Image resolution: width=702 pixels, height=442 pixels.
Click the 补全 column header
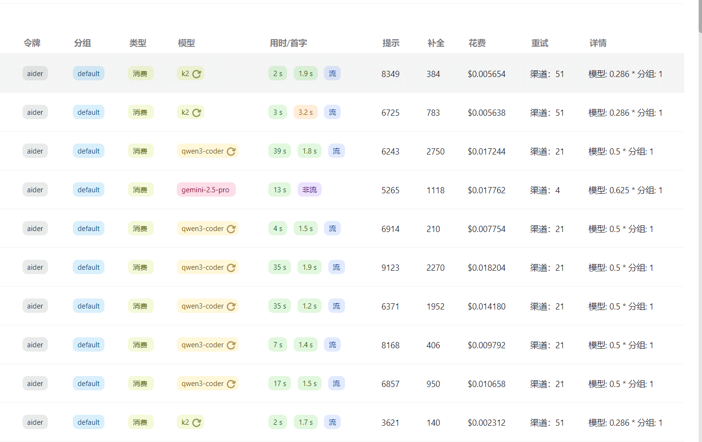point(436,43)
